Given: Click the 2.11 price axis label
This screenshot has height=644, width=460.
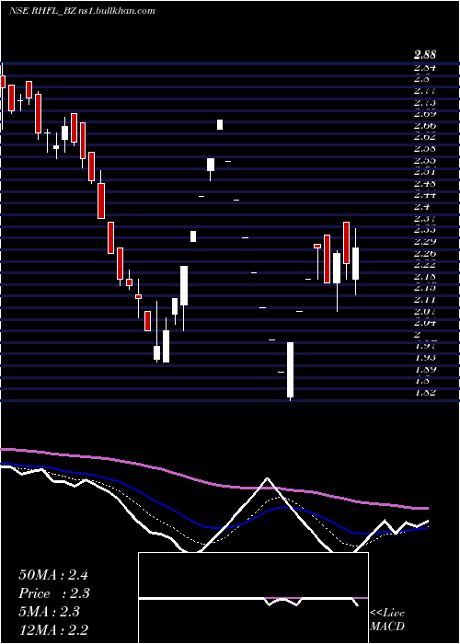Looking at the screenshot, I should pyautogui.click(x=425, y=299).
